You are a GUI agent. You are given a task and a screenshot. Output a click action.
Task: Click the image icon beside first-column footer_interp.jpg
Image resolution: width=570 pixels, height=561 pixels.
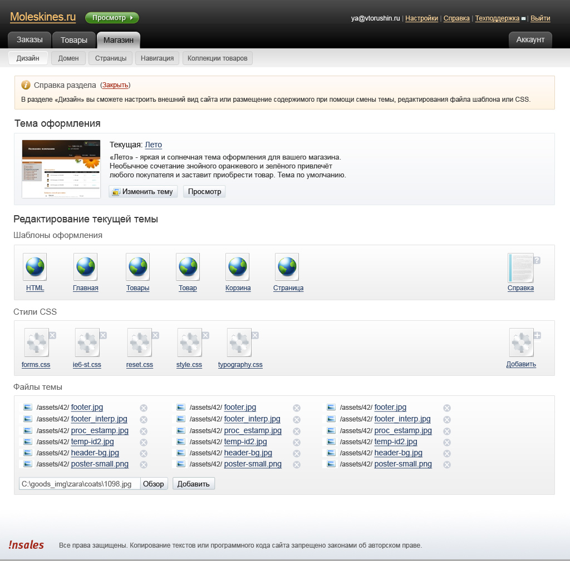pyautogui.click(x=28, y=419)
